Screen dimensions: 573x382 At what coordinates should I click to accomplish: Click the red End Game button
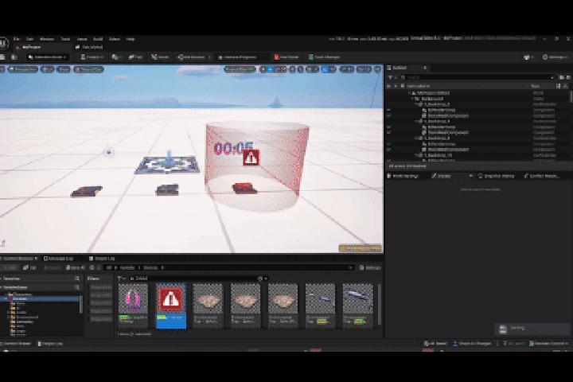click(x=286, y=57)
